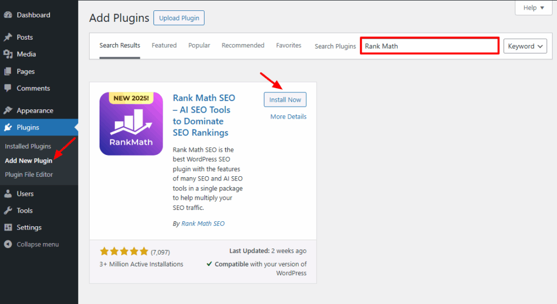557x304 pixels.
Task: Click the Add Plugins page heading
Action: pyautogui.click(x=119, y=18)
